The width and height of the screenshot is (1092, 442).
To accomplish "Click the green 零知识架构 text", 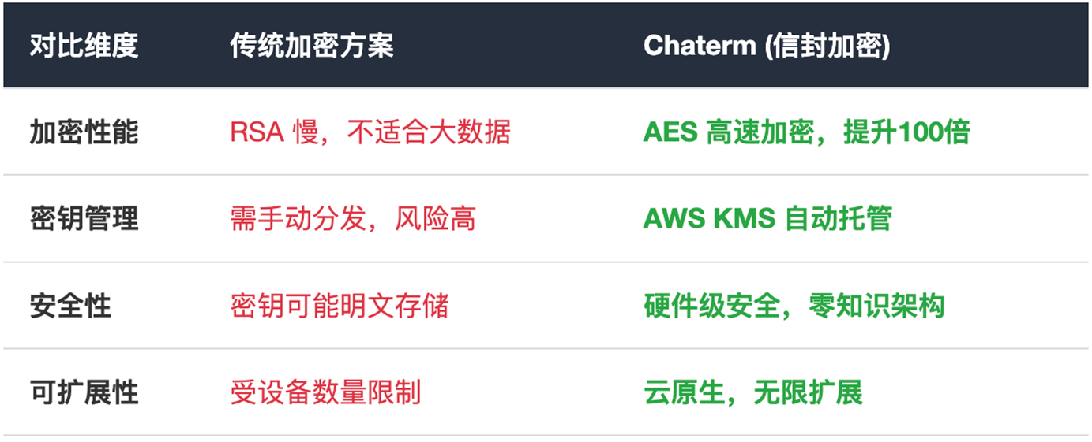I will [876, 305].
